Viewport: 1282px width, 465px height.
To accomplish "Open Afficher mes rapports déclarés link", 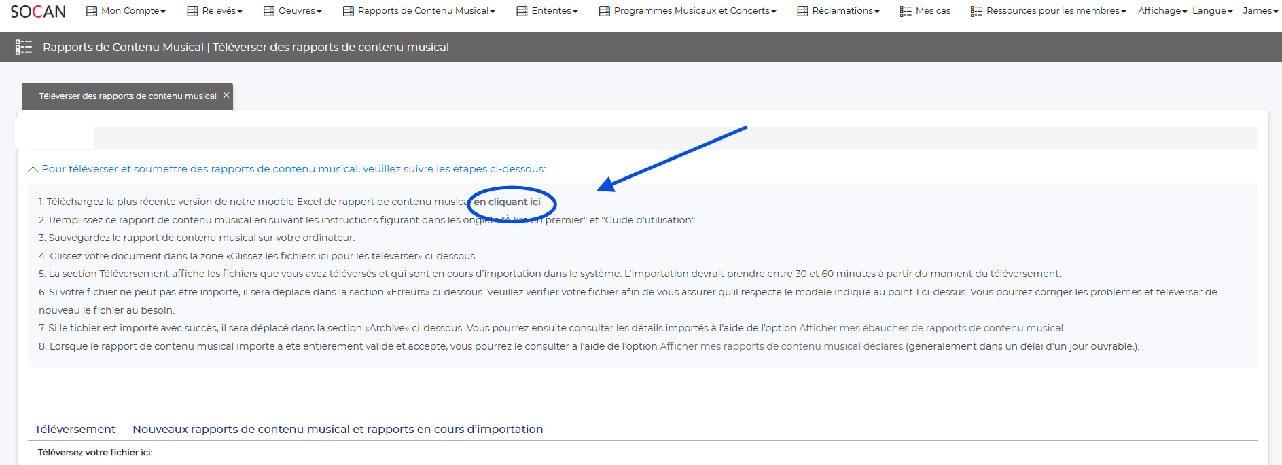I will 781,346.
